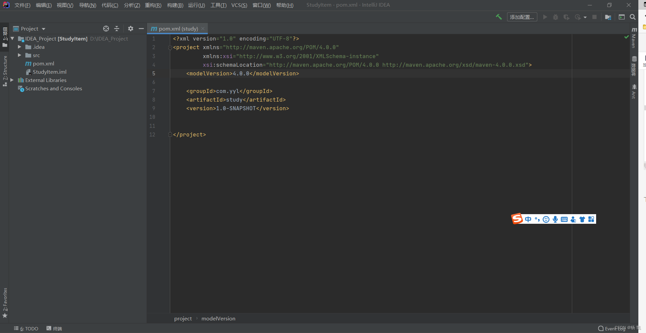The width and height of the screenshot is (646, 333).
Task: Click the modelVersion breadcrumb
Action: click(218, 318)
